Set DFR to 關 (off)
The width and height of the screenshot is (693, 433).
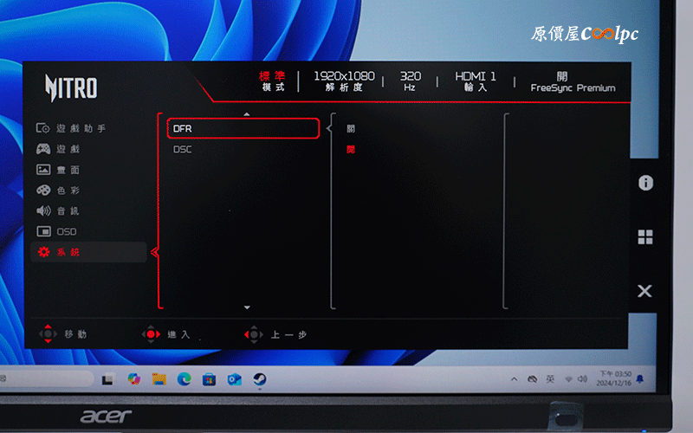[x=351, y=128]
